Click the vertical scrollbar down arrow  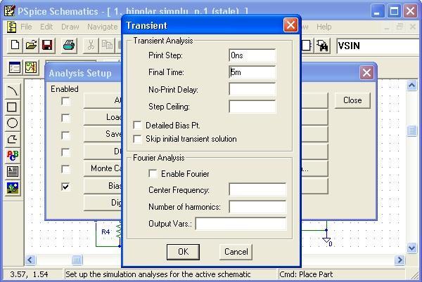[411, 248]
